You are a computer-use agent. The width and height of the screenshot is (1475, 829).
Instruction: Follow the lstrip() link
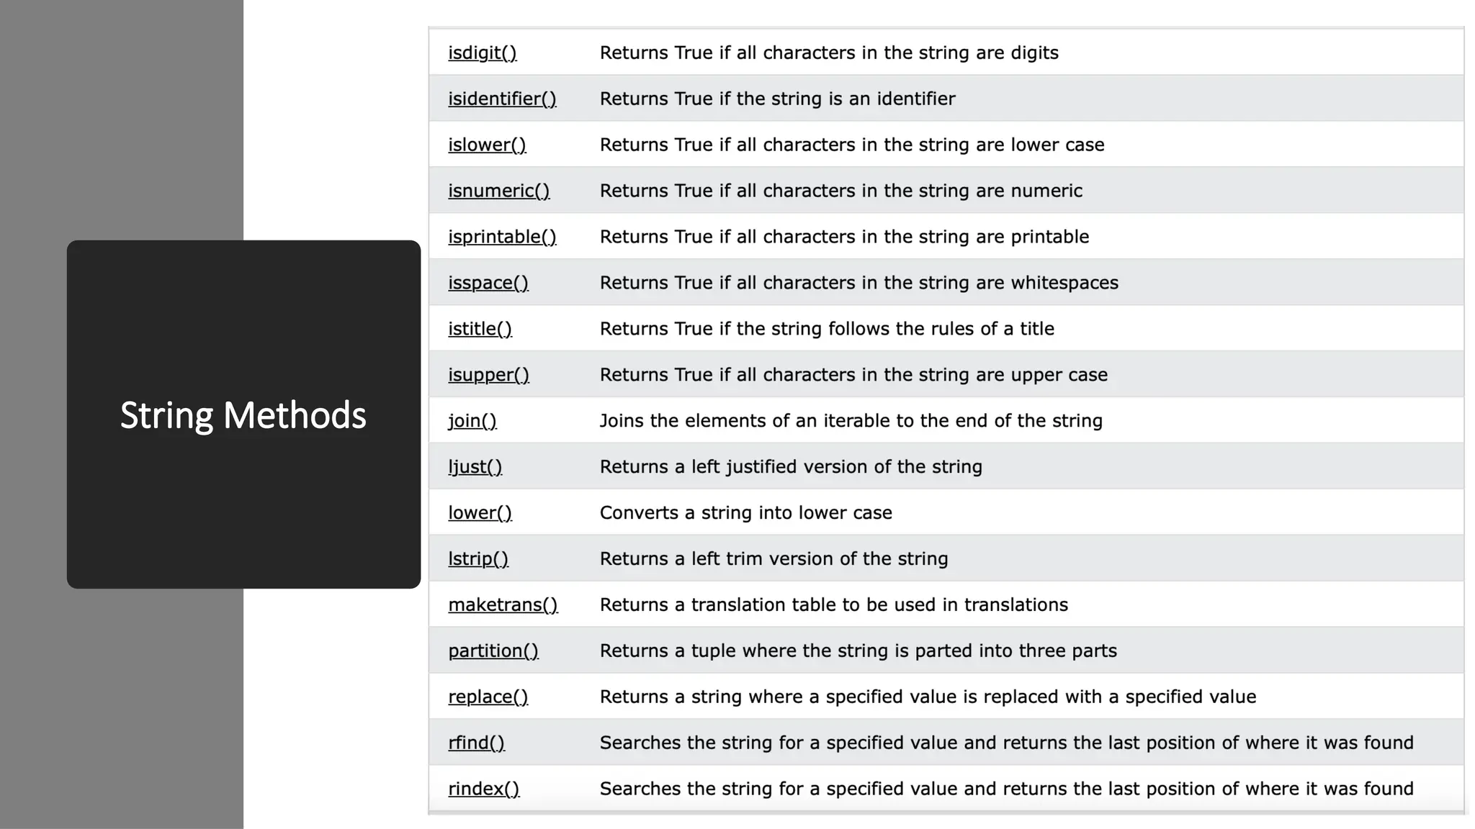[x=478, y=559]
